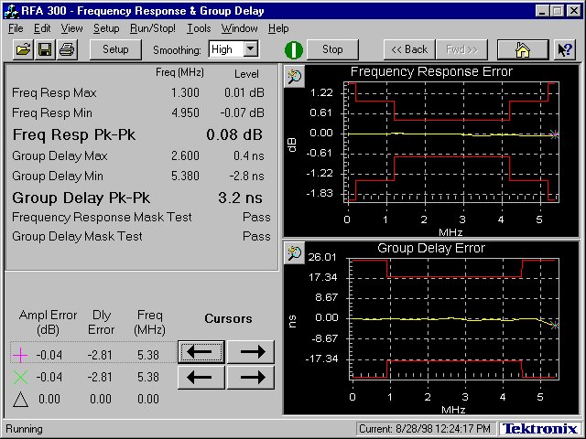The width and height of the screenshot is (586, 439).
Task: Minimize the RFA 300 window
Action: 543,11
